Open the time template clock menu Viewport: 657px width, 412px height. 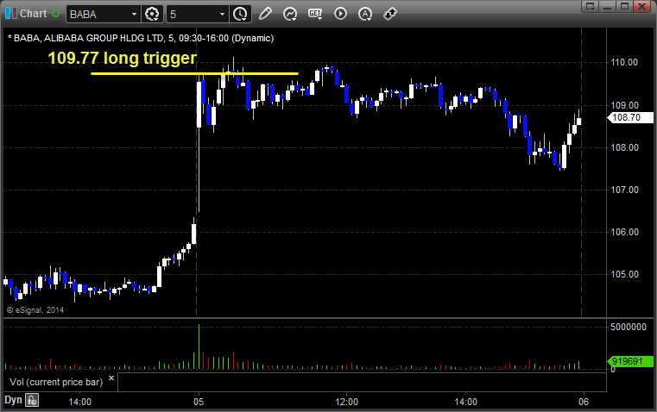(x=240, y=14)
